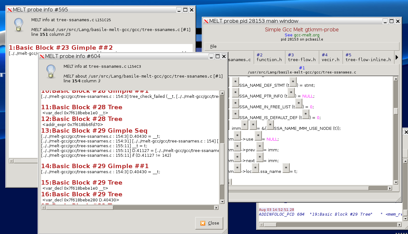The image size is (408, 234).
Task: Click tab scroll right arrow in main window
Action: (x=397, y=57)
